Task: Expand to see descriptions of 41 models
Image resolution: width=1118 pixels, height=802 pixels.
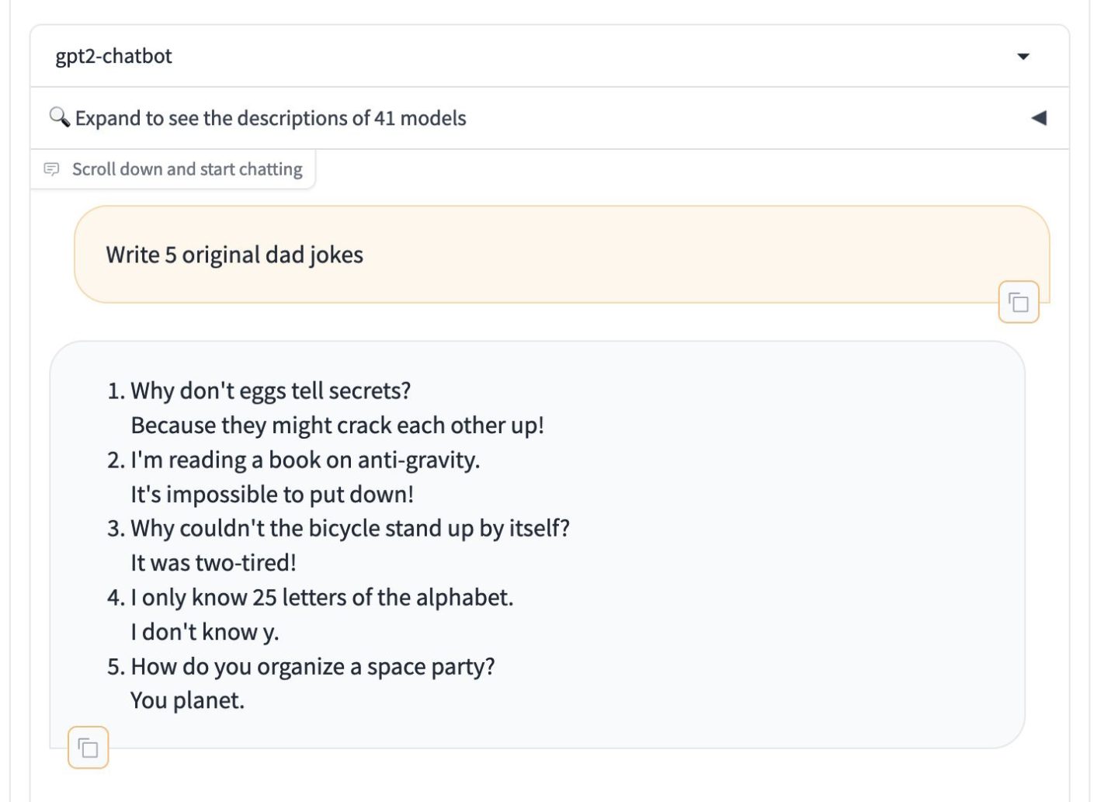Action: 270,118
